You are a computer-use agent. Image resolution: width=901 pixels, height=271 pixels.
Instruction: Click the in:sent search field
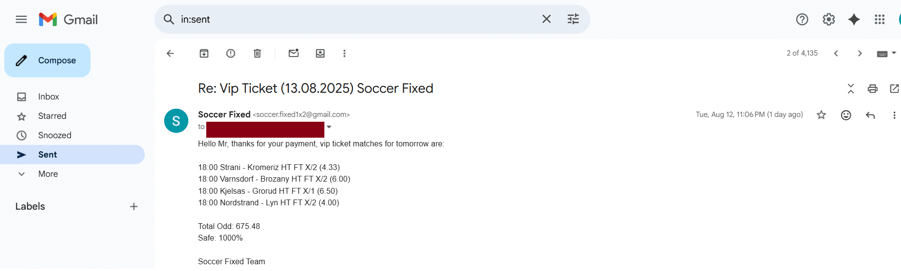[357, 19]
